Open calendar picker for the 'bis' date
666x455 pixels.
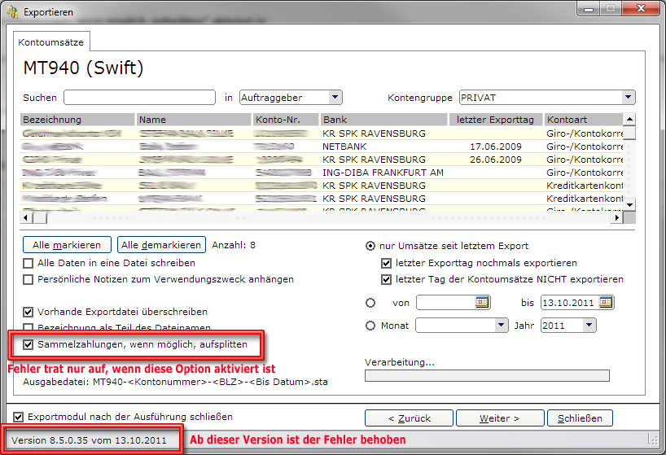[x=606, y=302]
